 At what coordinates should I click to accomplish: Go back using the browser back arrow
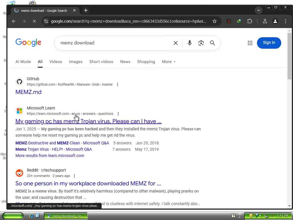pos(14,21)
